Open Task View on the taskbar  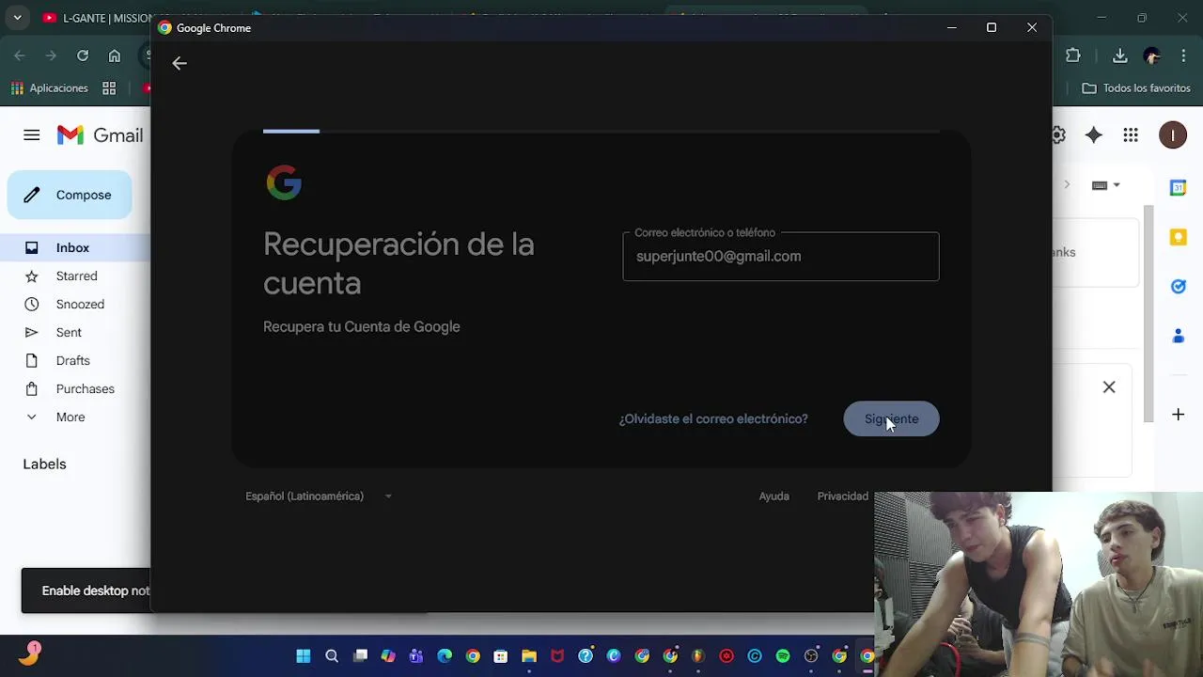click(x=360, y=656)
